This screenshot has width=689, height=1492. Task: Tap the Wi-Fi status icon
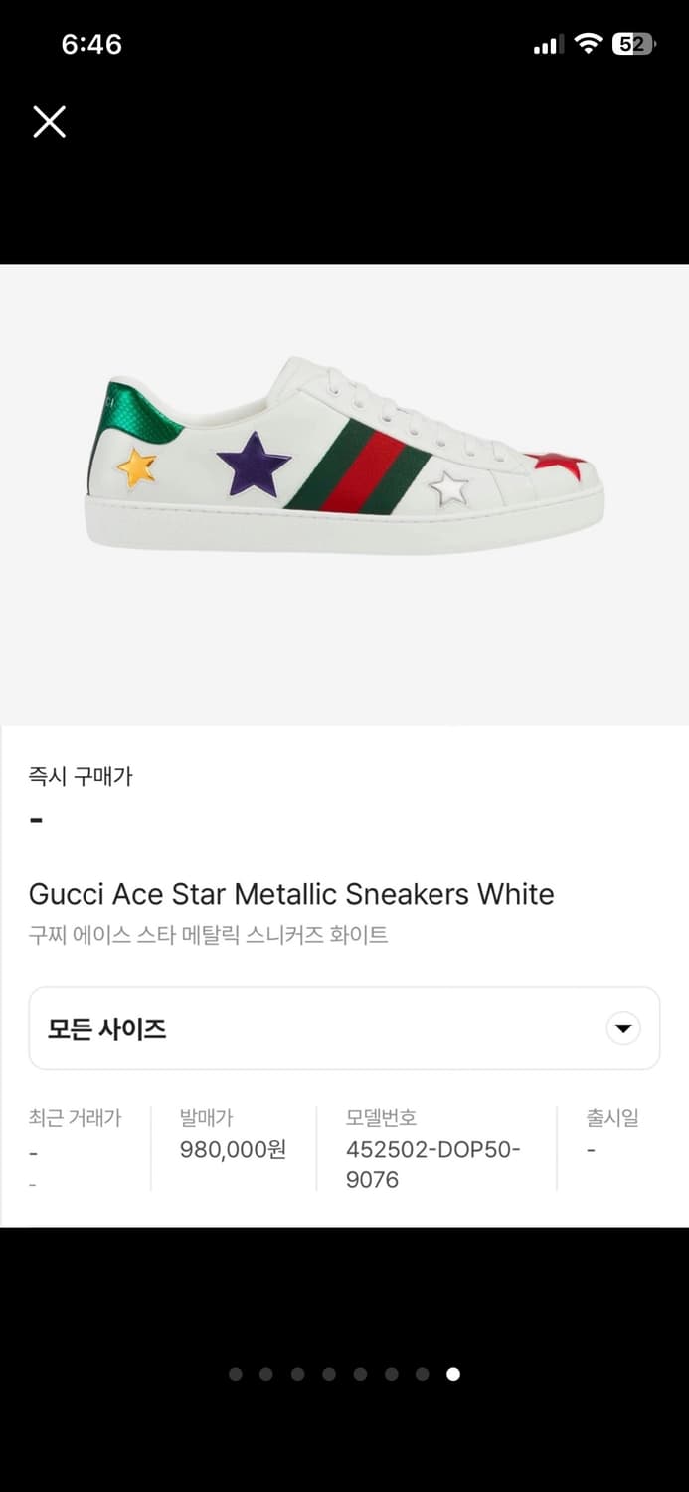pyautogui.click(x=589, y=43)
